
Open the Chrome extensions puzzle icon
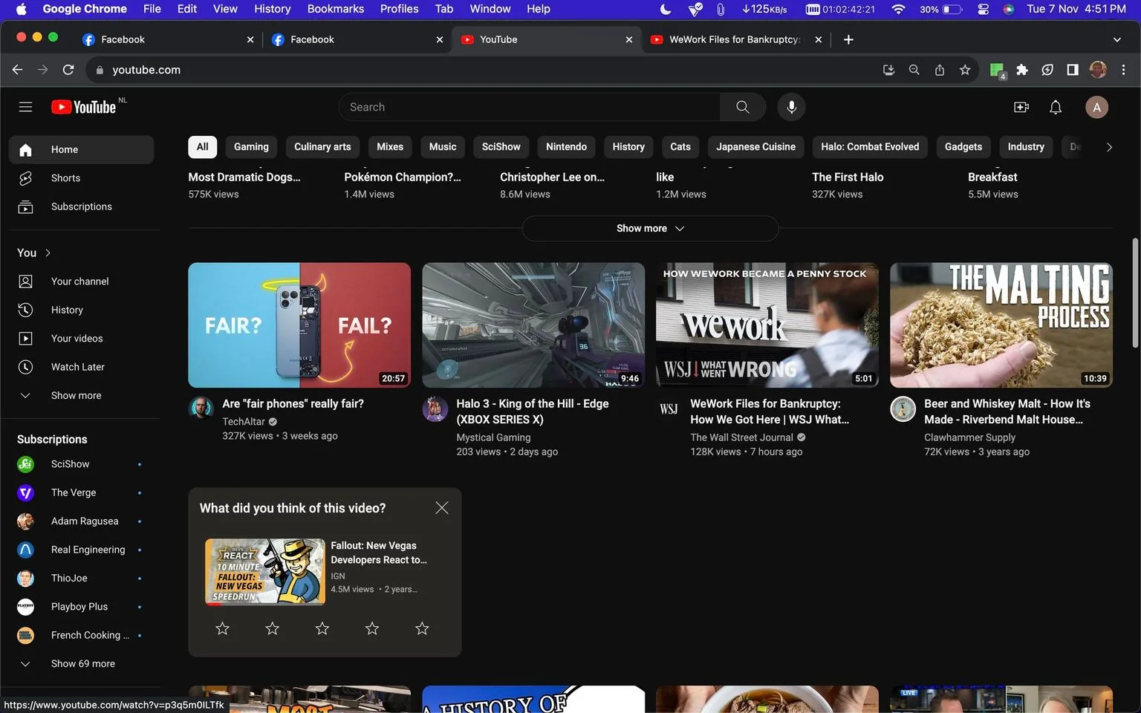point(1022,70)
